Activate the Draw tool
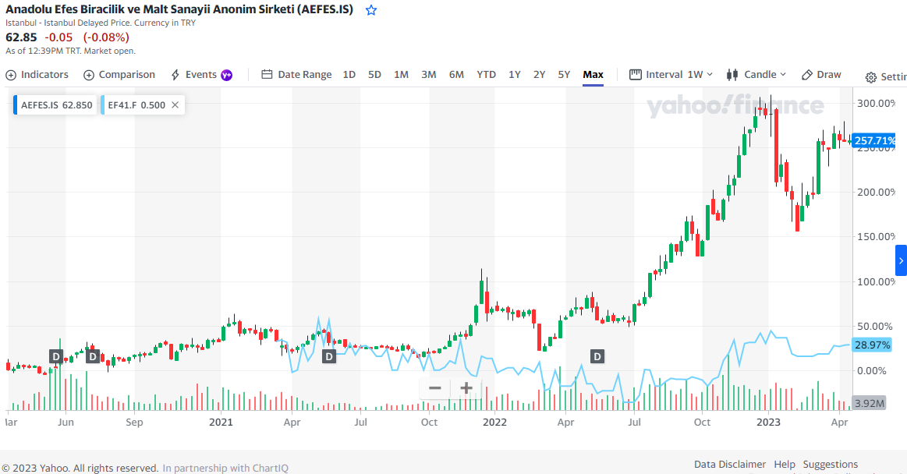The width and height of the screenshot is (907, 474). click(820, 75)
